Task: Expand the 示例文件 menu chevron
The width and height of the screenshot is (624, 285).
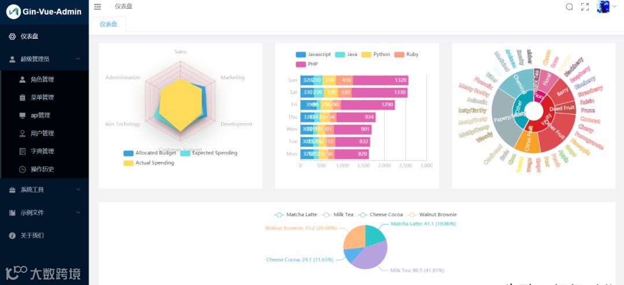Action: 79,213
